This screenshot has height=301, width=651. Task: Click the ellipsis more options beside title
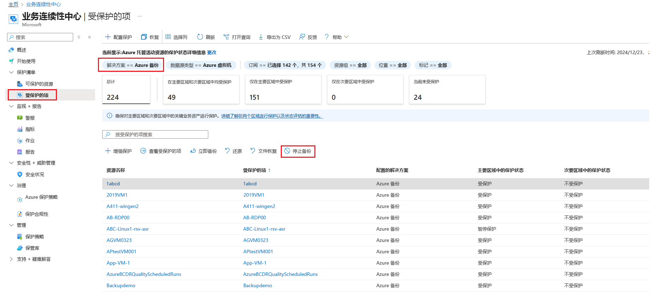point(140,16)
